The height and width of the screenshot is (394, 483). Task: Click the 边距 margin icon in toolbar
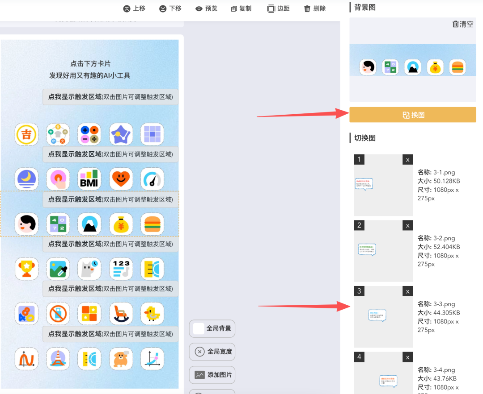[x=271, y=8]
